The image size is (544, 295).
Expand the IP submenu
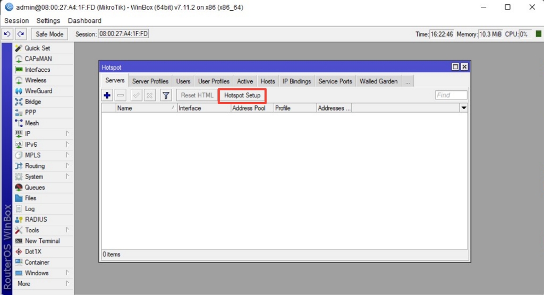coord(28,134)
